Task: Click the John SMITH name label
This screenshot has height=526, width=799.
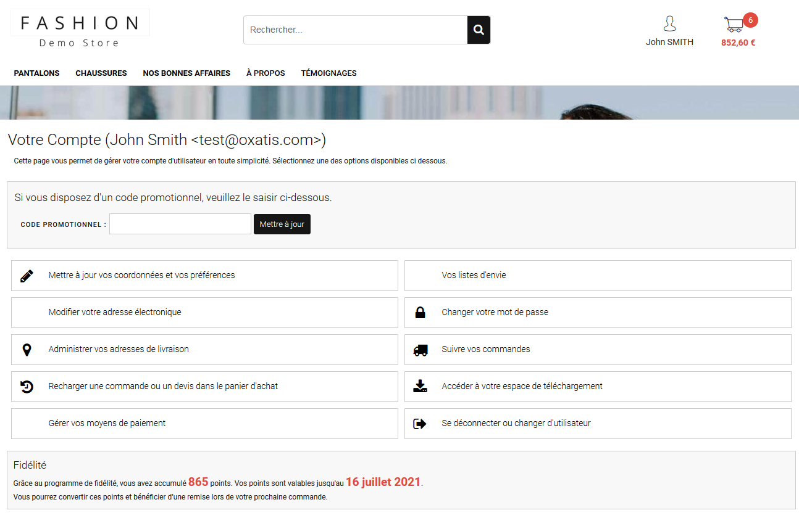Action: (x=669, y=43)
